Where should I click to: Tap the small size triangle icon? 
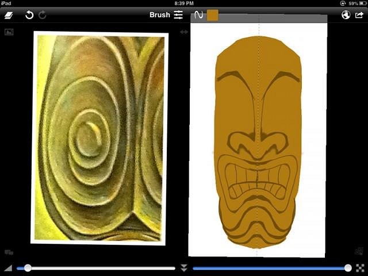8,268
